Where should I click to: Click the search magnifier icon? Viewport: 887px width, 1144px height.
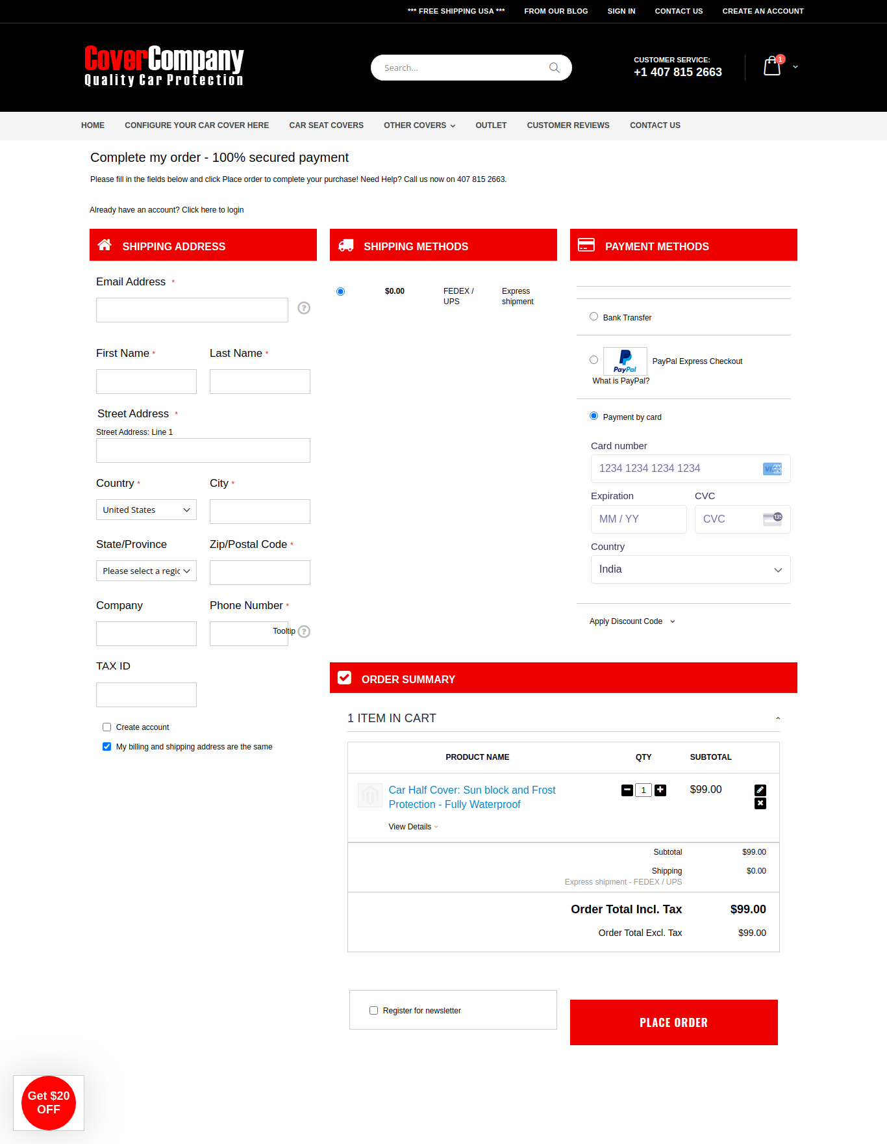tap(554, 68)
